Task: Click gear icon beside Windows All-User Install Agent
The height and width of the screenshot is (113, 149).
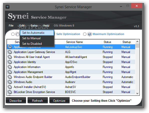Action: click(10, 57)
